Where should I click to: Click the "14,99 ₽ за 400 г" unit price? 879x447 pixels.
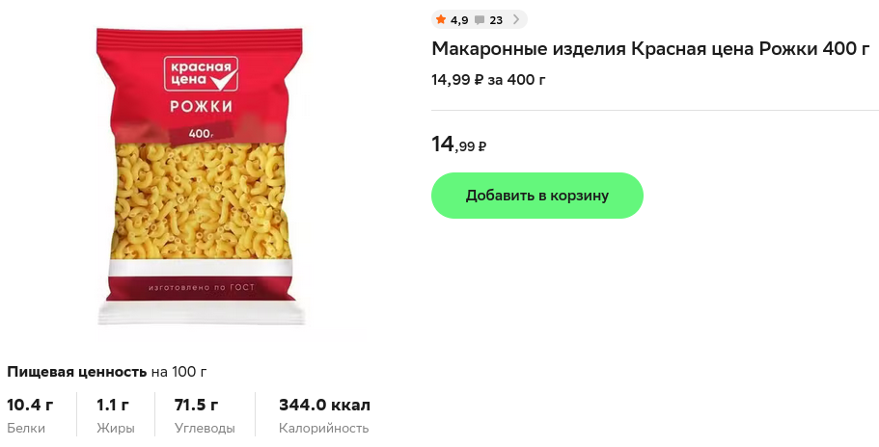(x=488, y=79)
